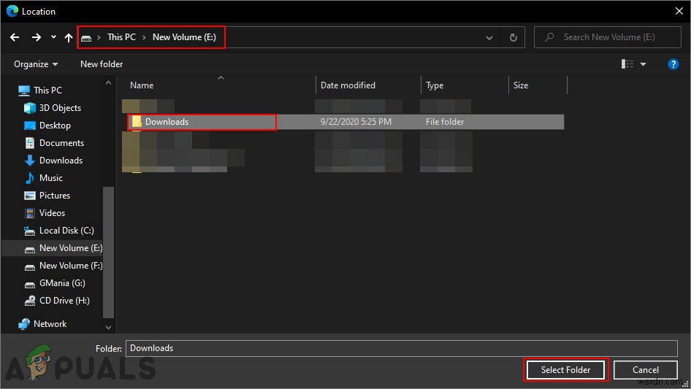Image resolution: width=691 pixels, height=389 pixels.
Task: Click the Network icon in sidebar
Action: pyautogui.click(x=24, y=324)
